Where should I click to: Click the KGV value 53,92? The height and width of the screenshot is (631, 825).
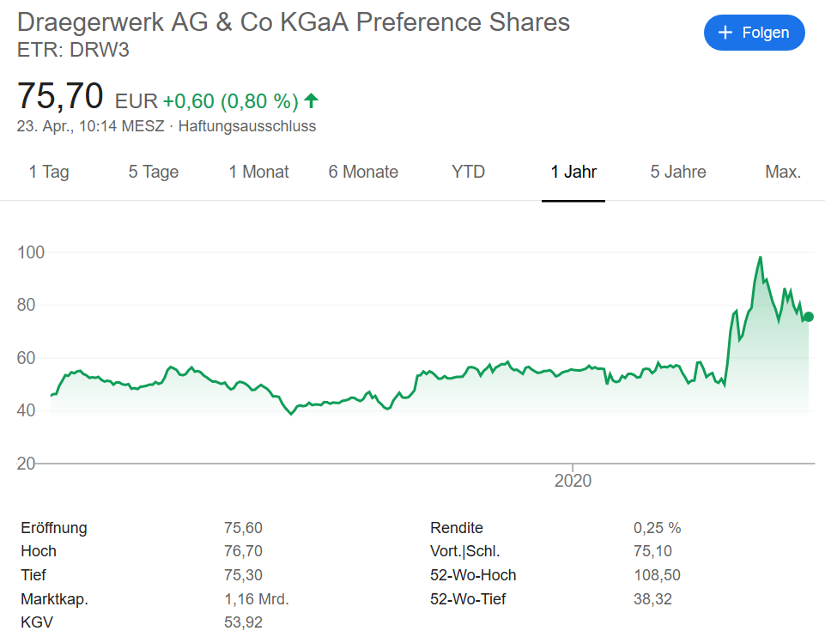coord(243,622)
